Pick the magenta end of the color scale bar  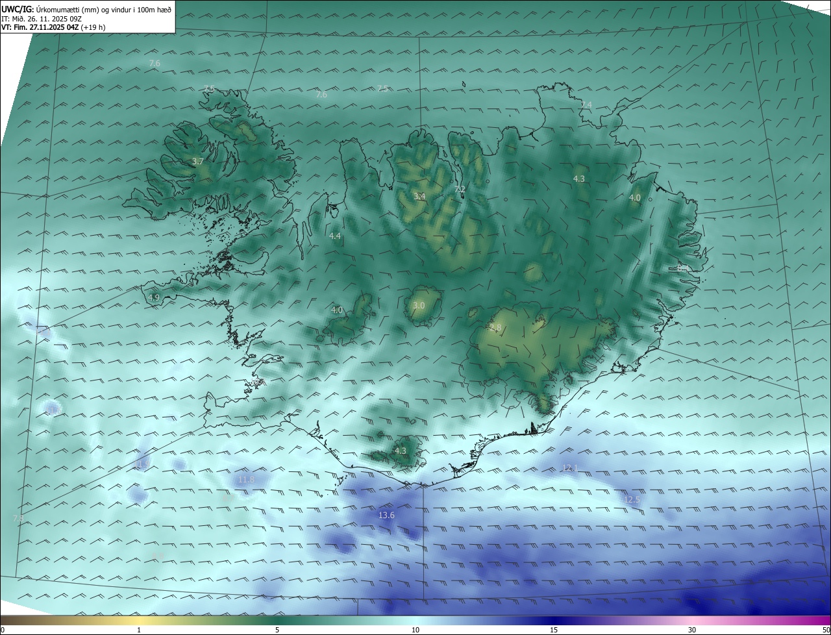tap(823, 621)
